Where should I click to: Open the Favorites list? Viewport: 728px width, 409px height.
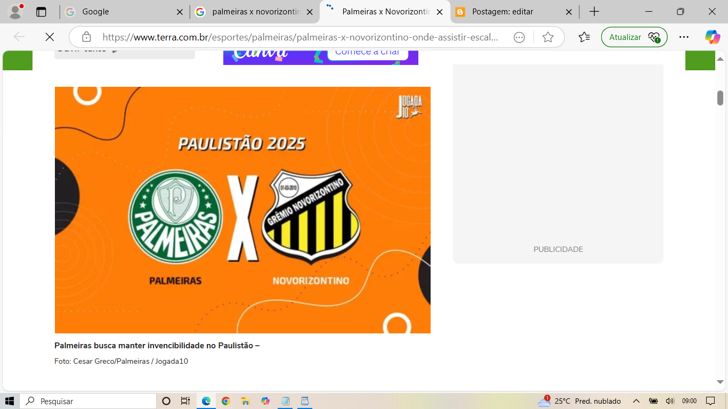click(x=584, y=37)
